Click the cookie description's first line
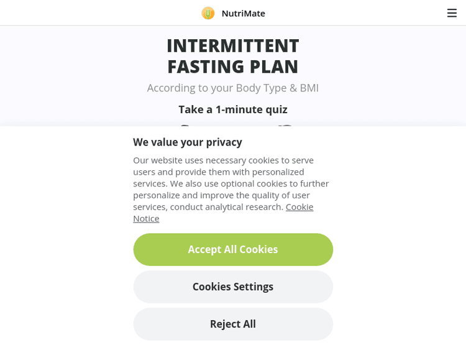 point(223,160)
